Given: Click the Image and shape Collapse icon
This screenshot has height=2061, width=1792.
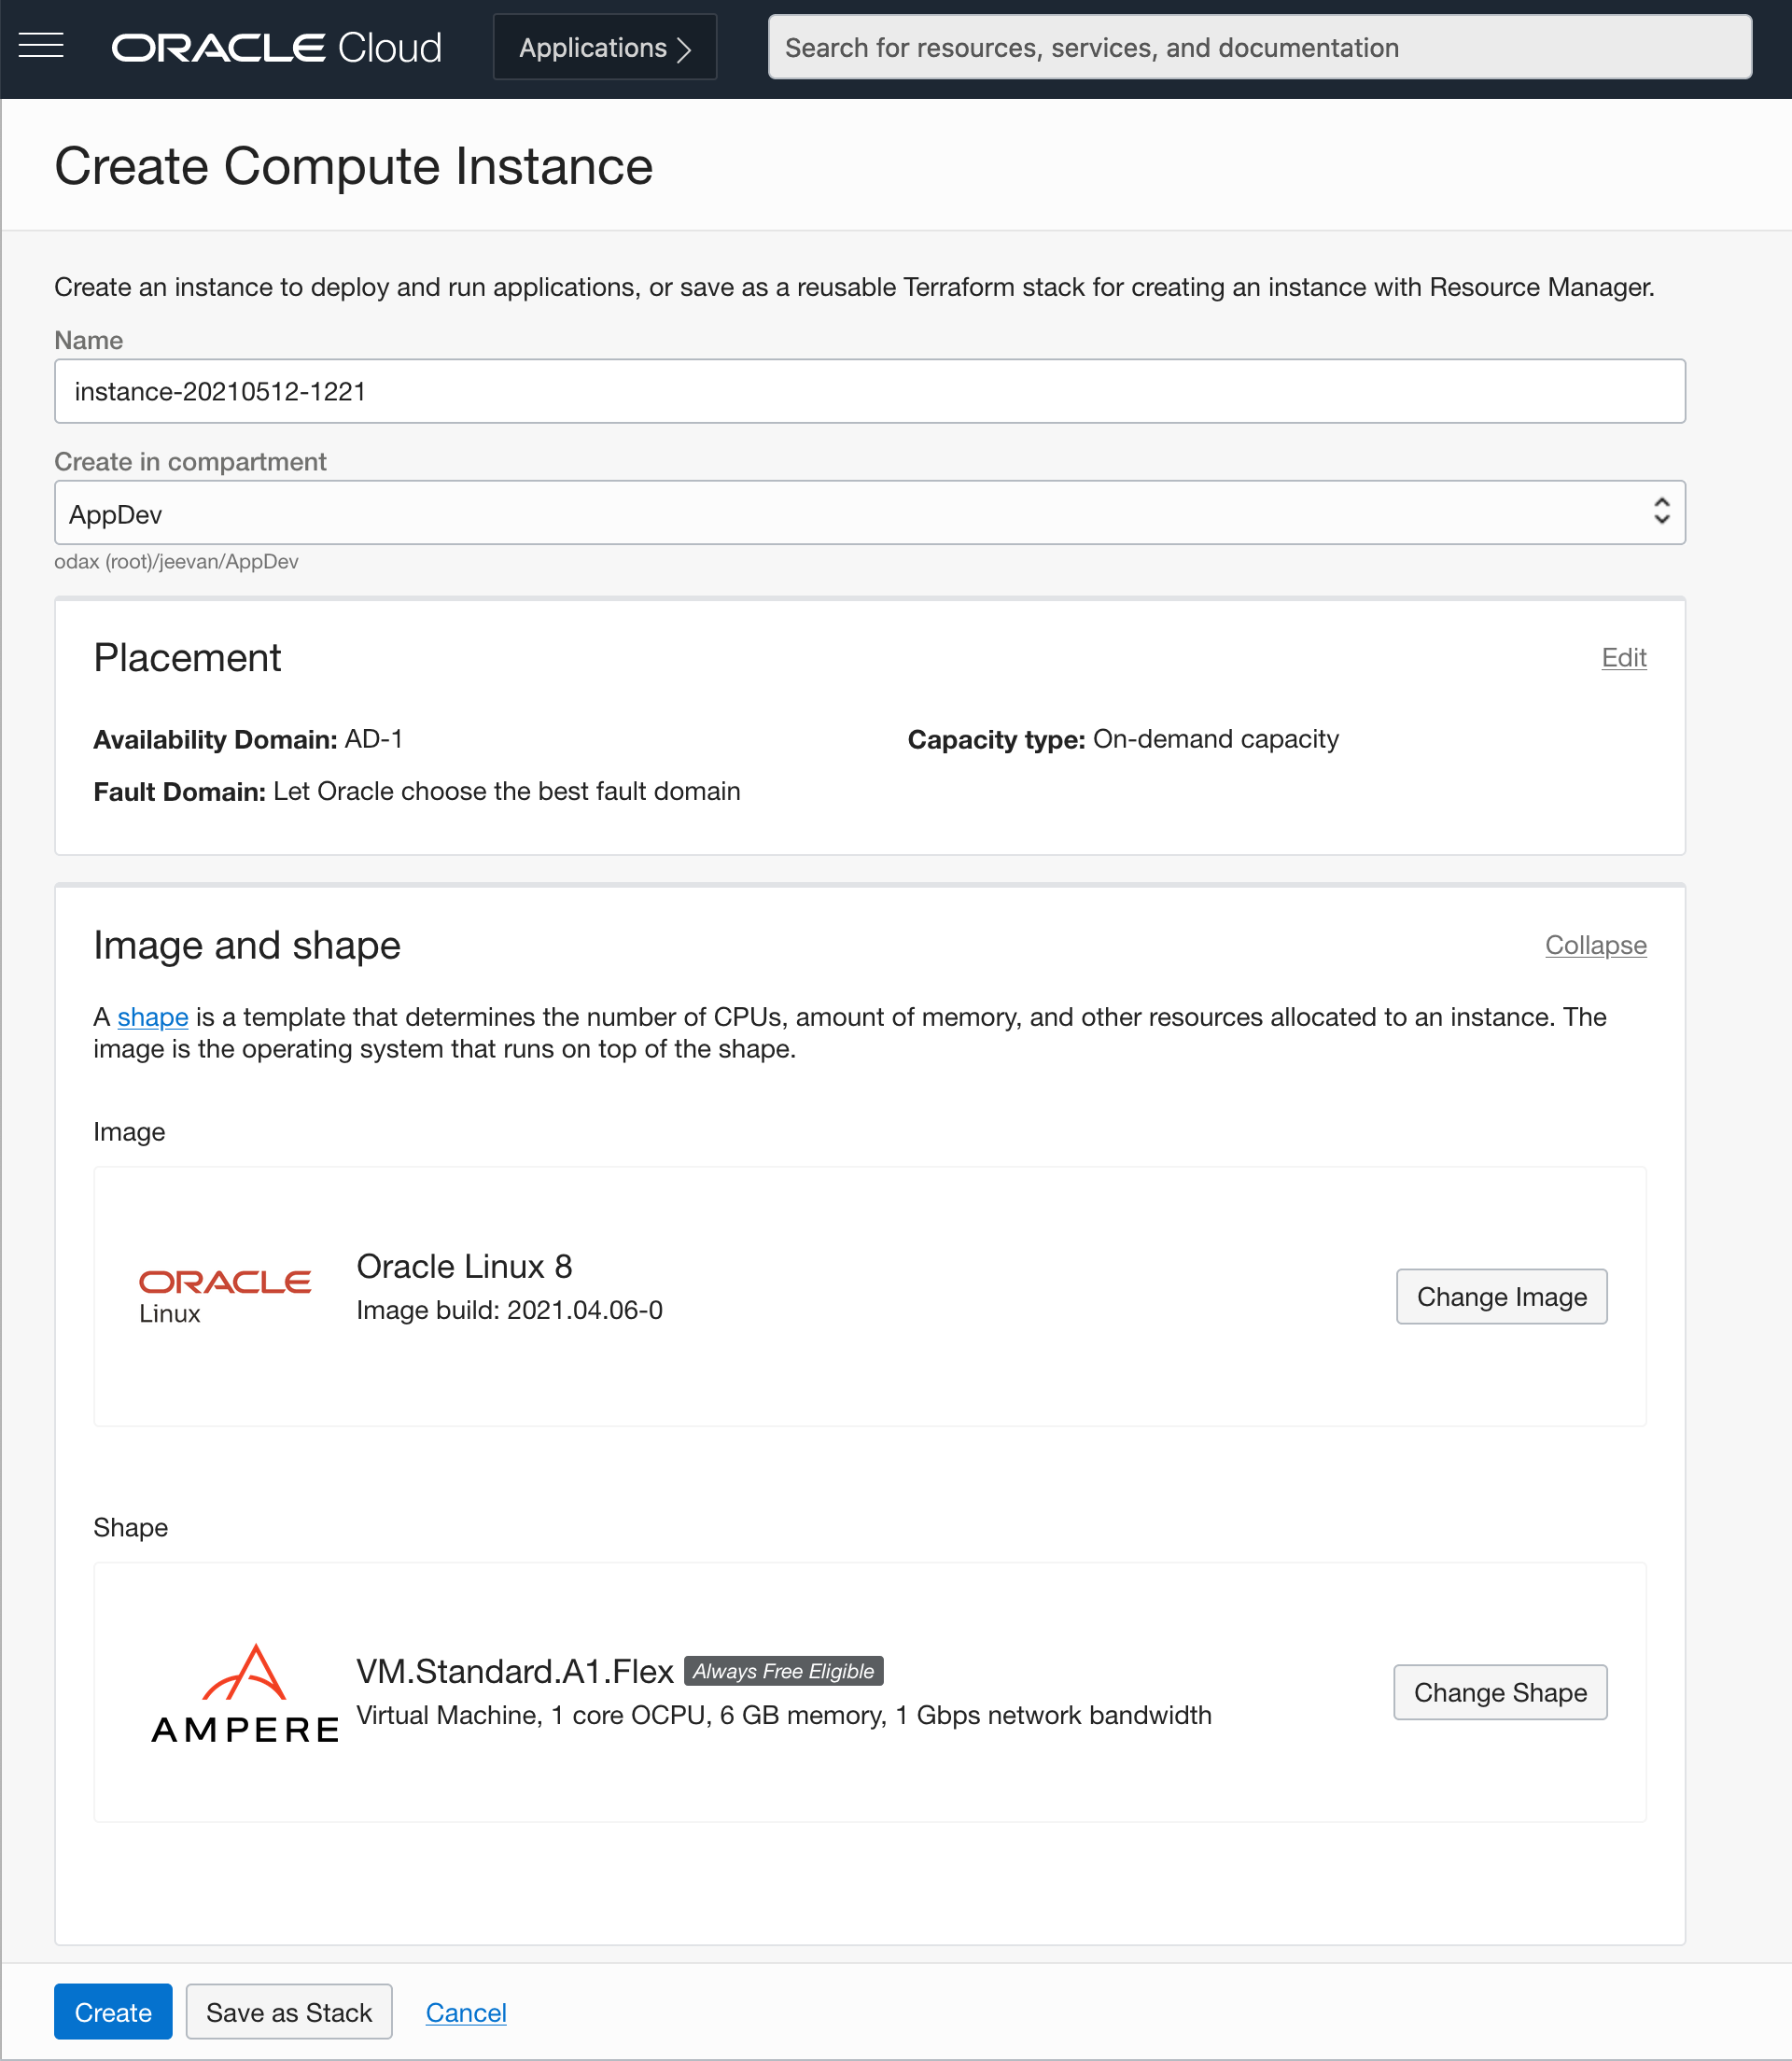Looking at the screenshot, I should click(1594, 945).
